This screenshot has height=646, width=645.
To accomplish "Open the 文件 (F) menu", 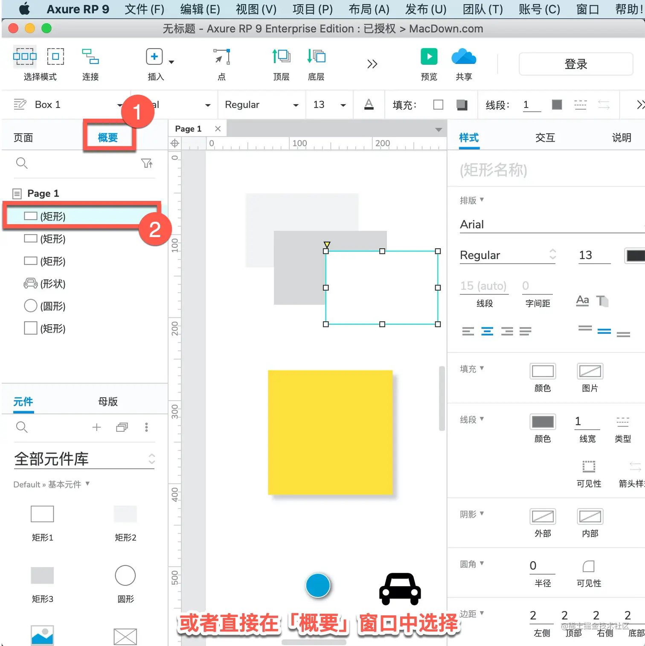I will (x=144, y=9).
